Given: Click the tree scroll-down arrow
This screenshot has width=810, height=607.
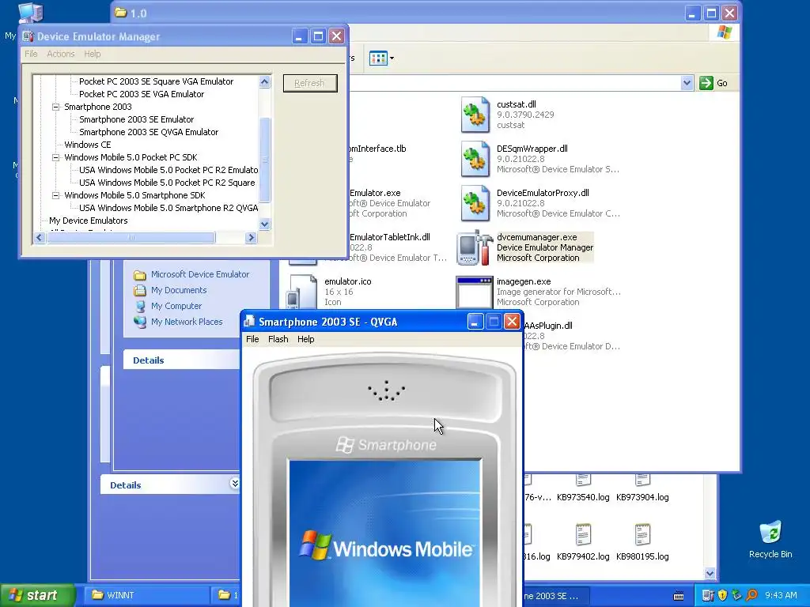Looking at the screenshot, I should (x=264, y=224).
